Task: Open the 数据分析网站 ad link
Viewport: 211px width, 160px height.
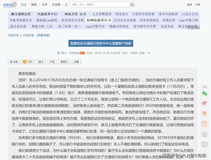Action: pos(119,26)
